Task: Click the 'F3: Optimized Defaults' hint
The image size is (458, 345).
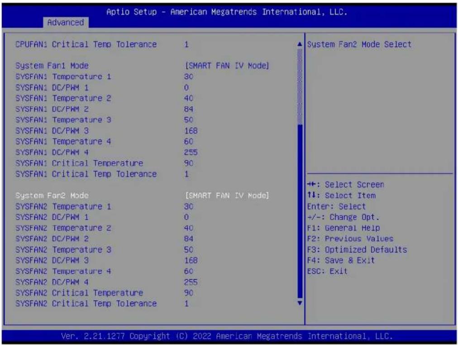Action: pyautogui.click(x=357, y=249)
